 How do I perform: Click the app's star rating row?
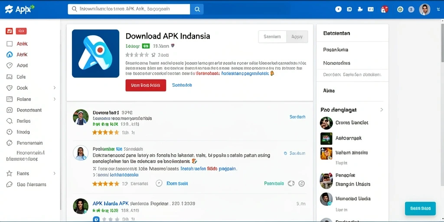[x=137, y=55]
